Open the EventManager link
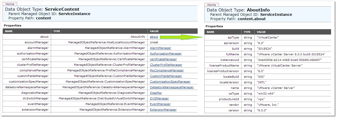Viewport: 337px width, 118px height. click(160, 104)
